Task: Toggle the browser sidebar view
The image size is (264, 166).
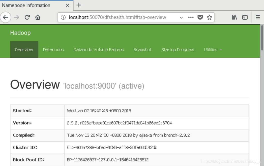Action: click(245, 17)
